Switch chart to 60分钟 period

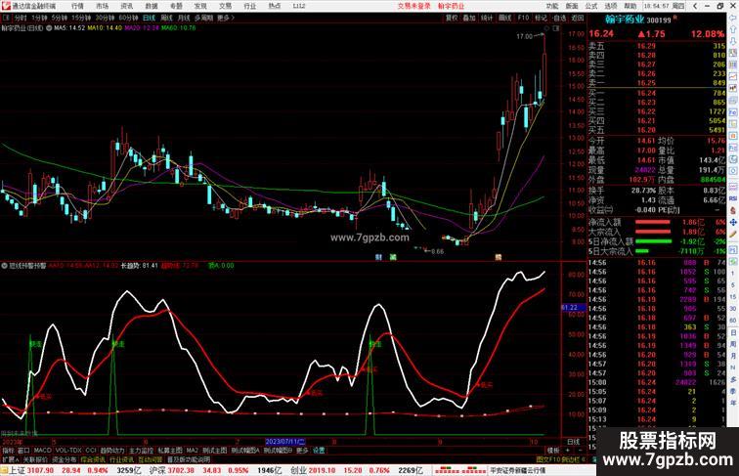(x=128, y=18)
